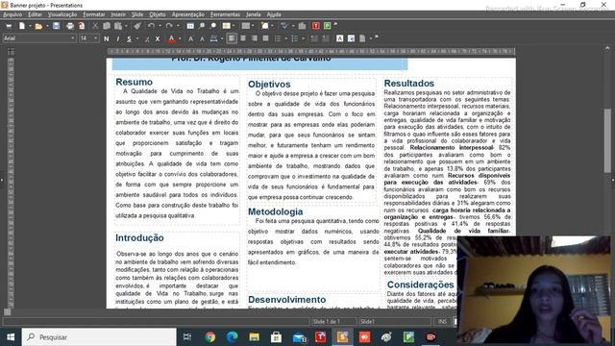
Task: Click the Print icon
Action: 70,26
